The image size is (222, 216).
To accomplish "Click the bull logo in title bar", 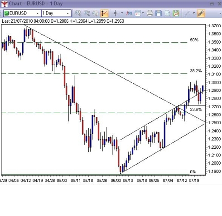I will pos(4,4).
